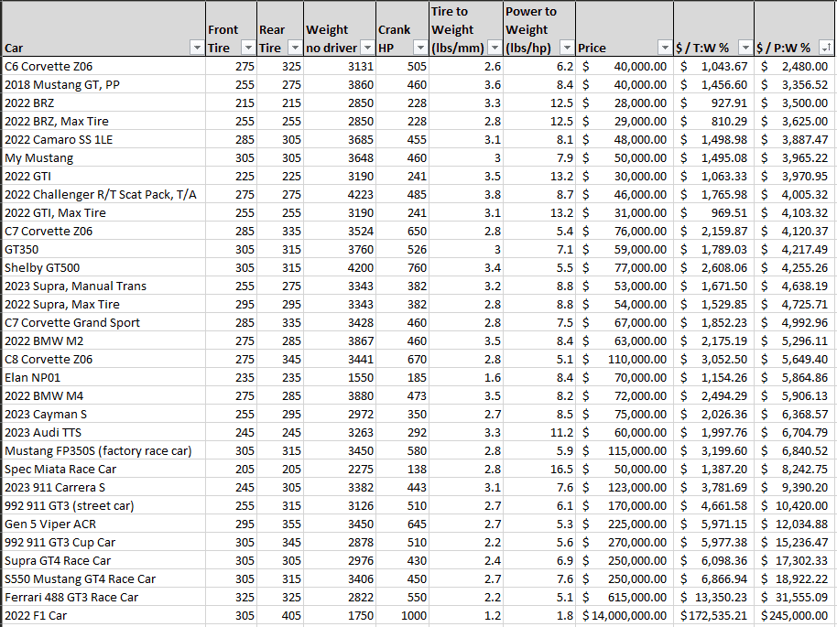Viewport: 837px width, 627px height.
Task: Select the 2022 BMW M4 cell
Action: tap(103, 396)
